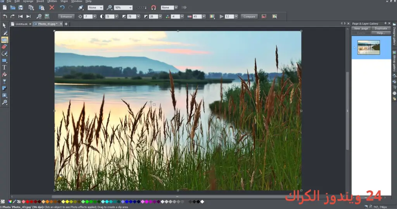
Task: Open the Contrast slider popup arrow at 21
Action: [116, 16]
